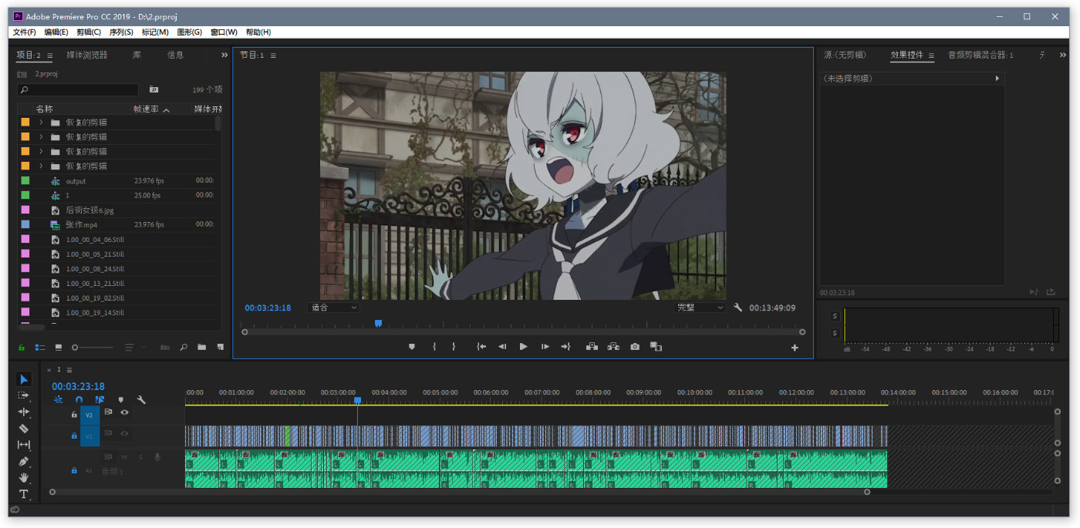Click the New Item icon in project panel
The width and height of the screenshot is (1080, 528).
(x=220, y=348)
